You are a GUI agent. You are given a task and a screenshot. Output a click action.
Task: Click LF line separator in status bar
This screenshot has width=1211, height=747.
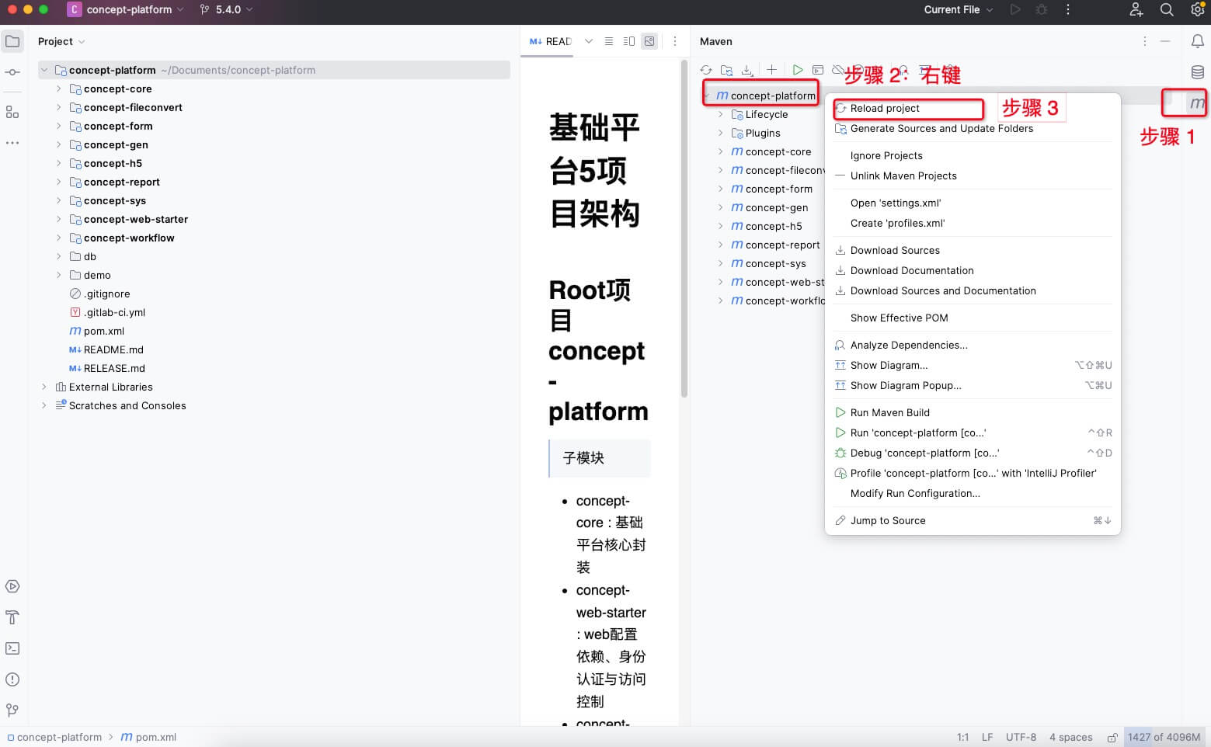[987, 737]
